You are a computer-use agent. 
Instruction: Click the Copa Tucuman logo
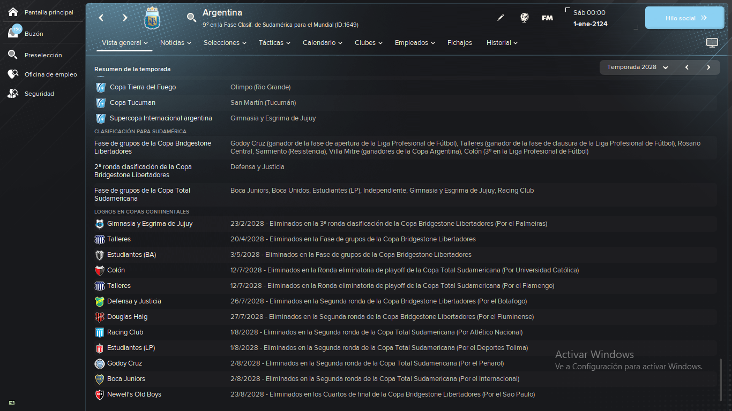100,103
